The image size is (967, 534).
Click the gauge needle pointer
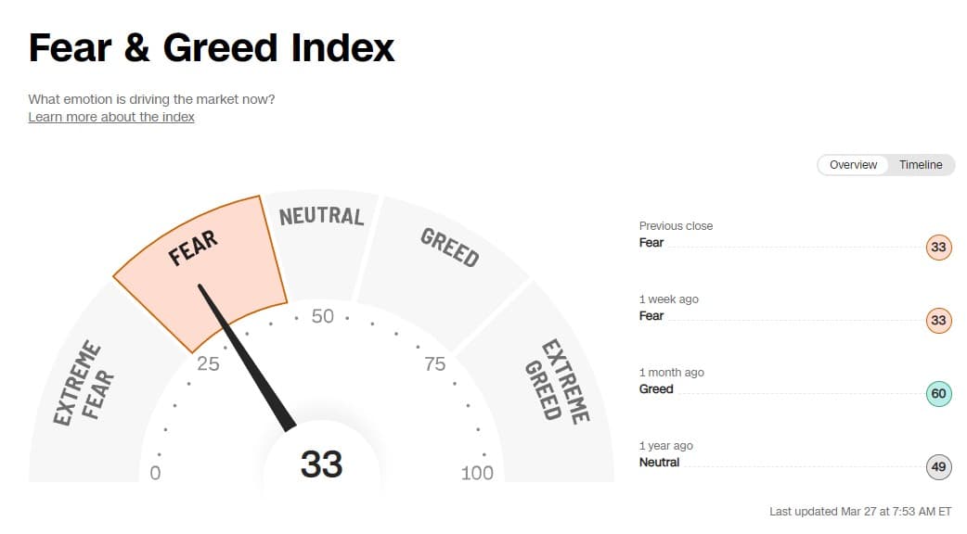pyautogui.click(x=246, y=357)
